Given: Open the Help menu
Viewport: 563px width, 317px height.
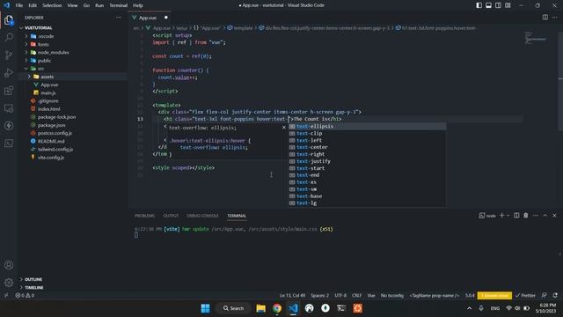Looking at the screenshot, I should pos(138,5).
